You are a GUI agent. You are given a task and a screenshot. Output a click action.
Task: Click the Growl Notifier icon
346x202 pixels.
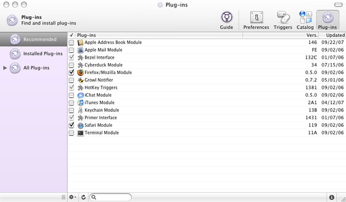tap(80, 80)
